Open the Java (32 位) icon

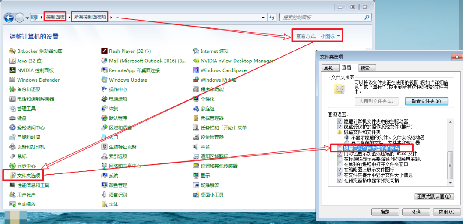[12, 61]
